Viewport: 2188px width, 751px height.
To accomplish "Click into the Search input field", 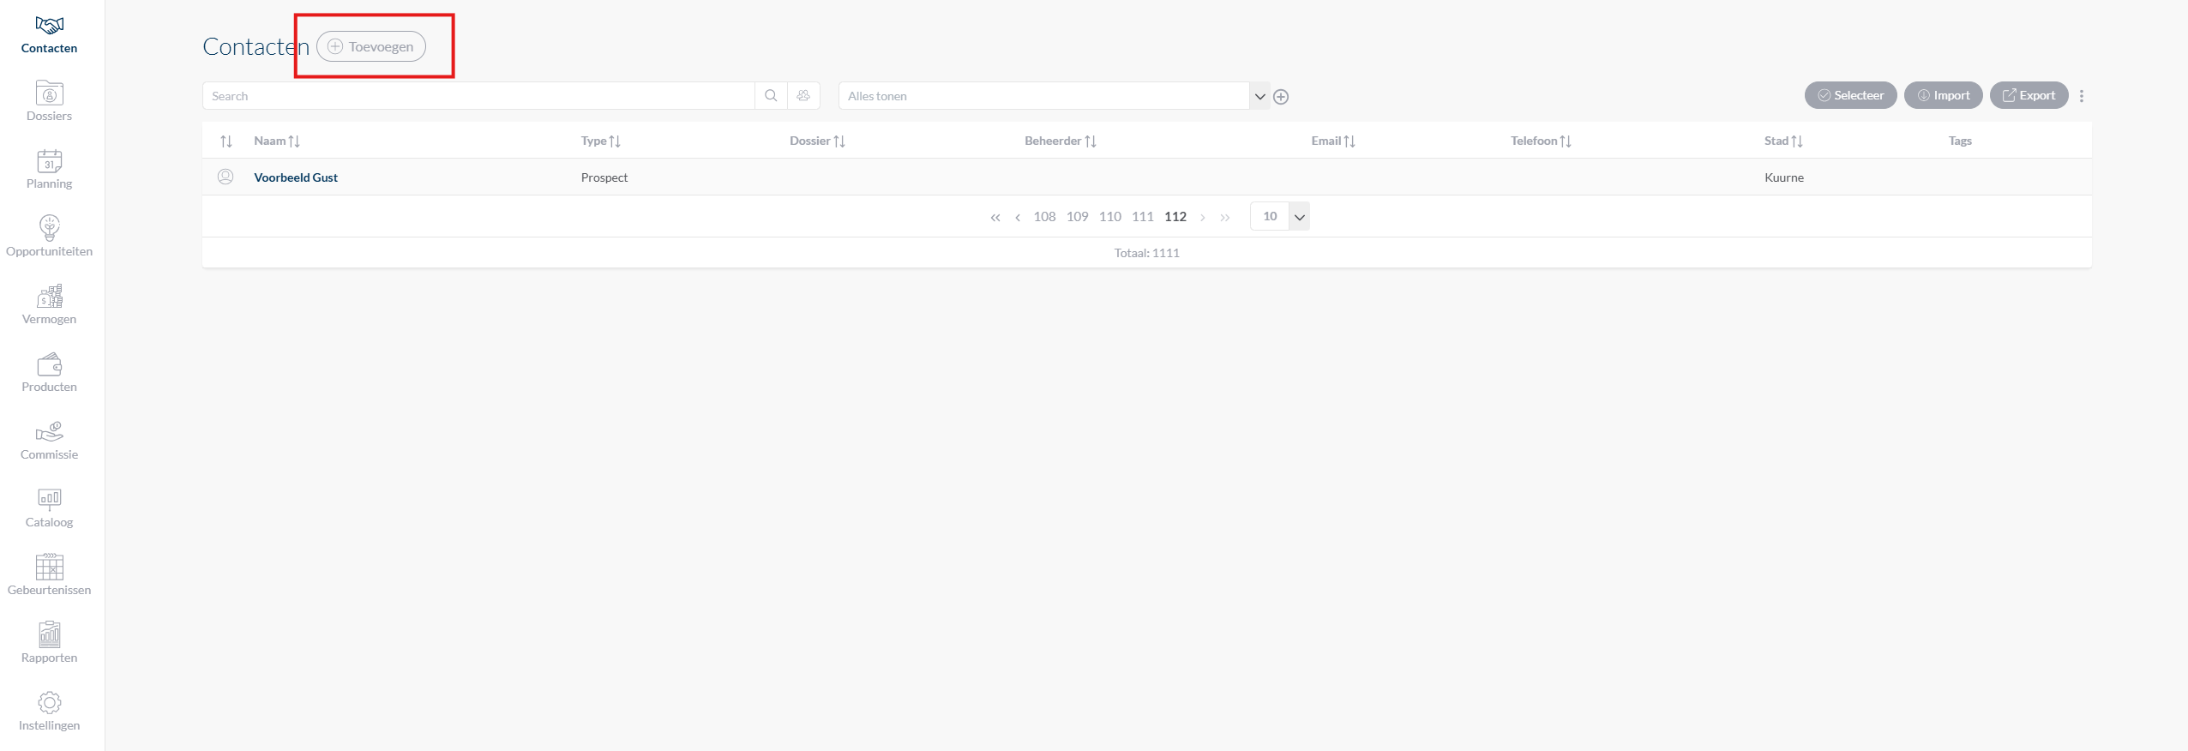I will tap(478, 96).
